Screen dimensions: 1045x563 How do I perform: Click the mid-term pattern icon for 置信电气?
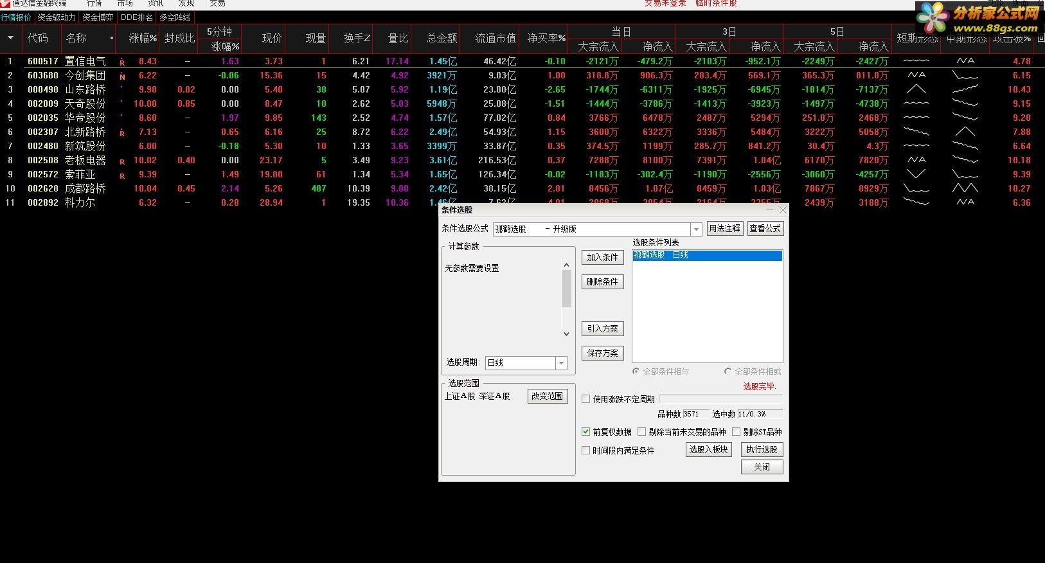(x=965, y=61)
